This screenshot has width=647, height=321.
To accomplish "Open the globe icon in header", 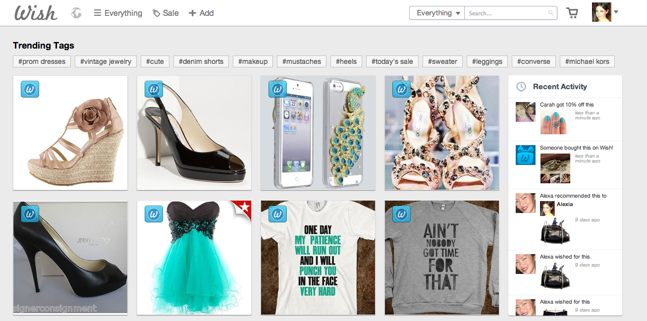I will click(x=76, y=13).
